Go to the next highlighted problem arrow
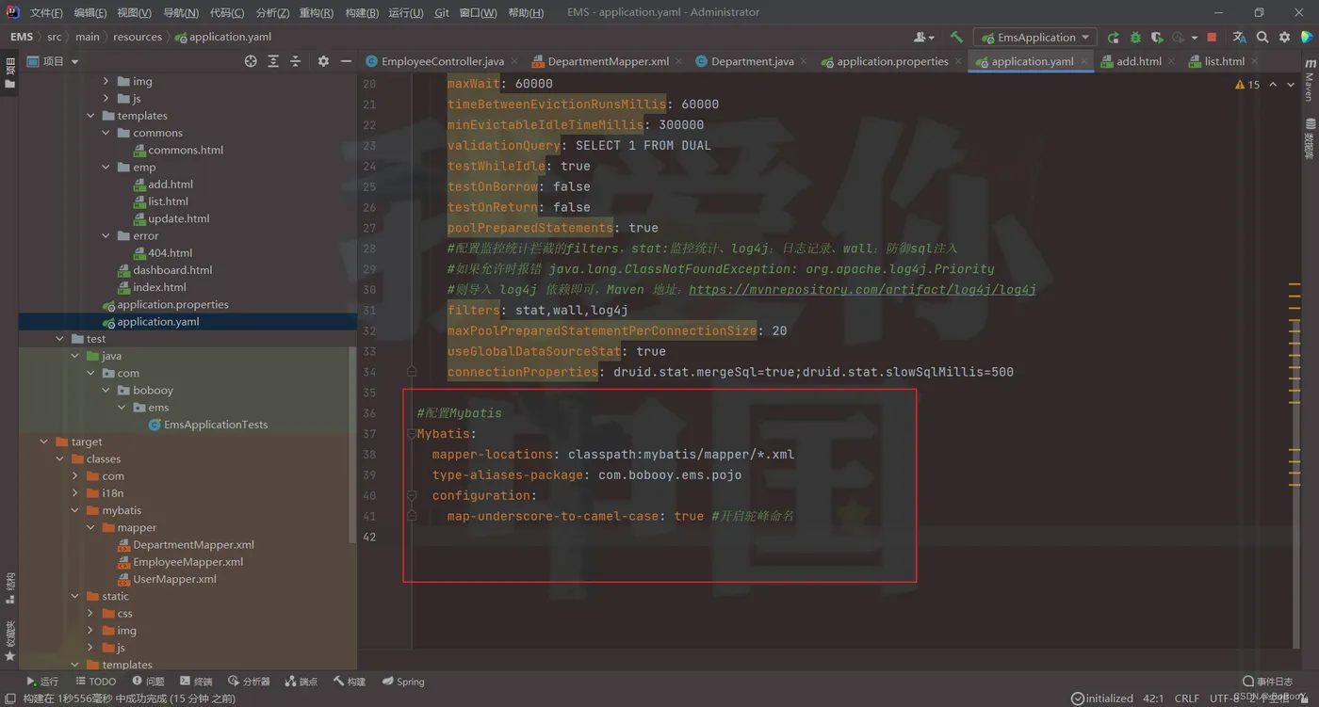 click(1291, 85)
